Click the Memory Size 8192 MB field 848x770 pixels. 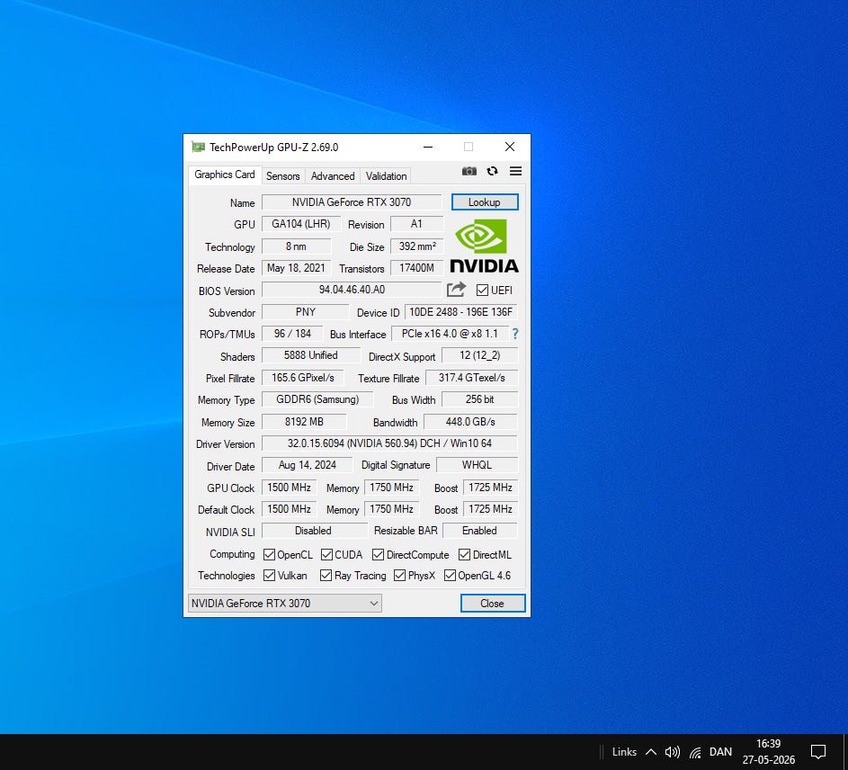(304, 422)
